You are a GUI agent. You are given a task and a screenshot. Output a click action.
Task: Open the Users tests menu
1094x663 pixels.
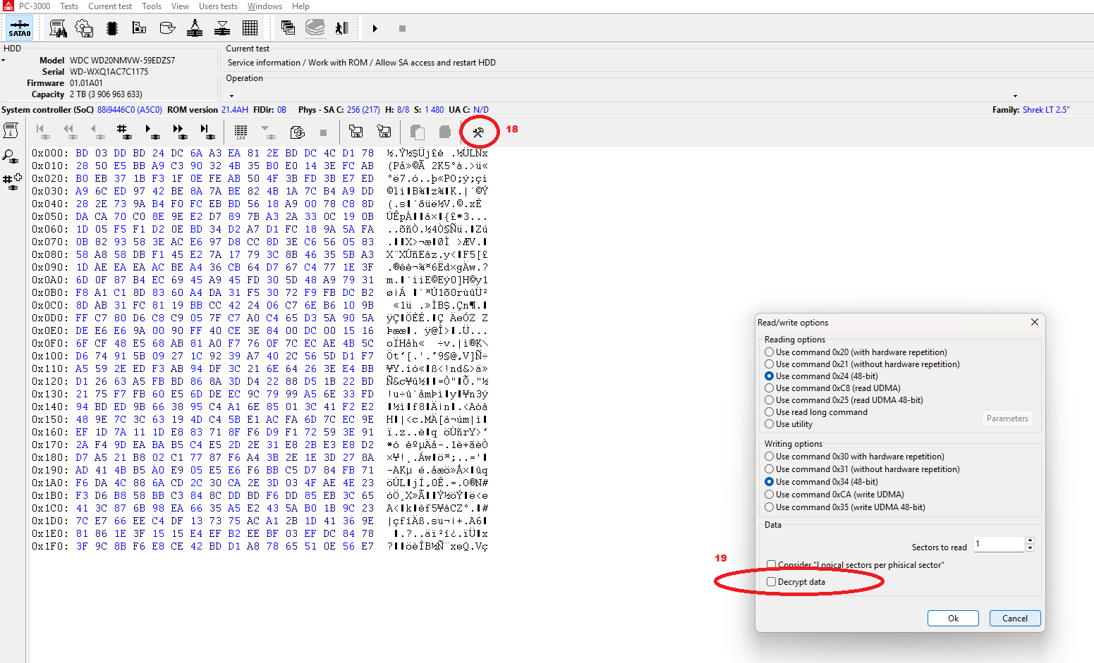tap(218, 6)
